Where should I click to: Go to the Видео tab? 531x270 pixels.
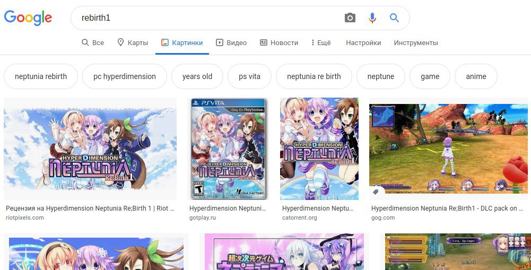231,42
